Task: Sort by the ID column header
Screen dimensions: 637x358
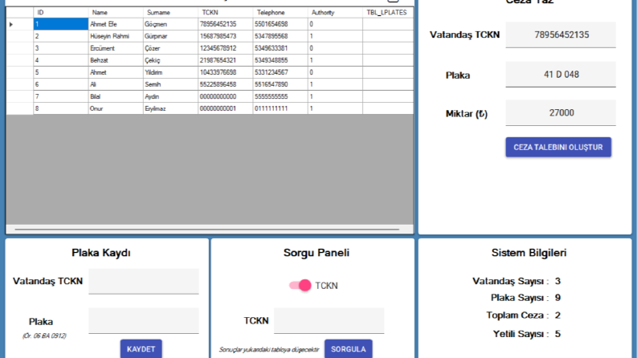Action: point(60,13)
